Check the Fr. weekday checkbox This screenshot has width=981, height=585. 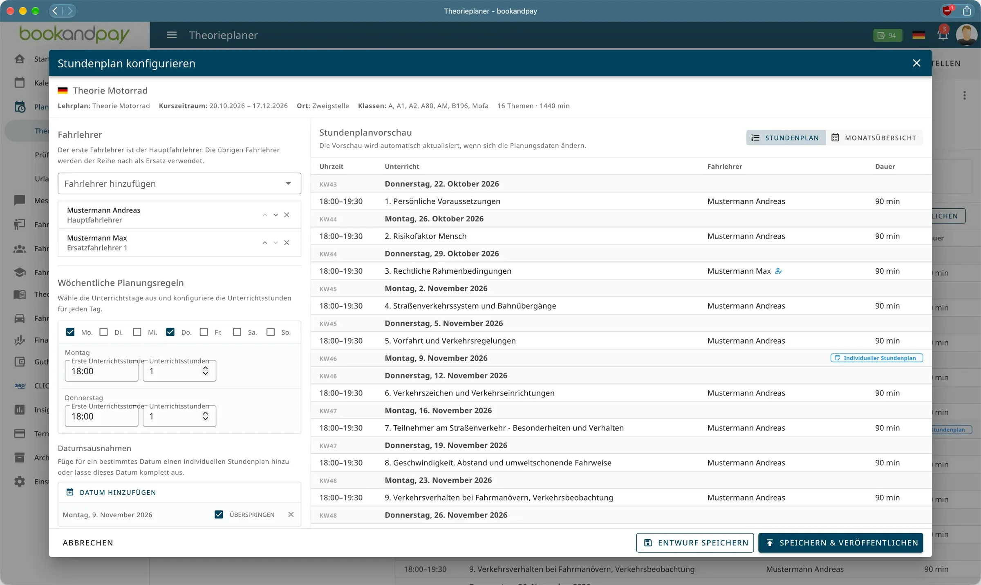click(x=204, y=332)
